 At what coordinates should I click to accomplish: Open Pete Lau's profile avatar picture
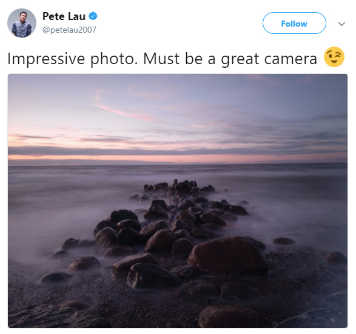pyautogui.click(x=22, y=23)
